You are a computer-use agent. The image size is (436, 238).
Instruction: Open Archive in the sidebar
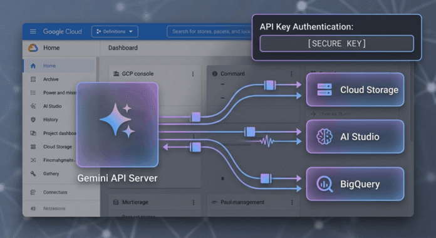(x=51, y=80)
